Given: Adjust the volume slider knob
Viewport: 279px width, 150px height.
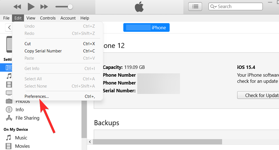Looking at the screenshot, I should click(x=70, y=6).
